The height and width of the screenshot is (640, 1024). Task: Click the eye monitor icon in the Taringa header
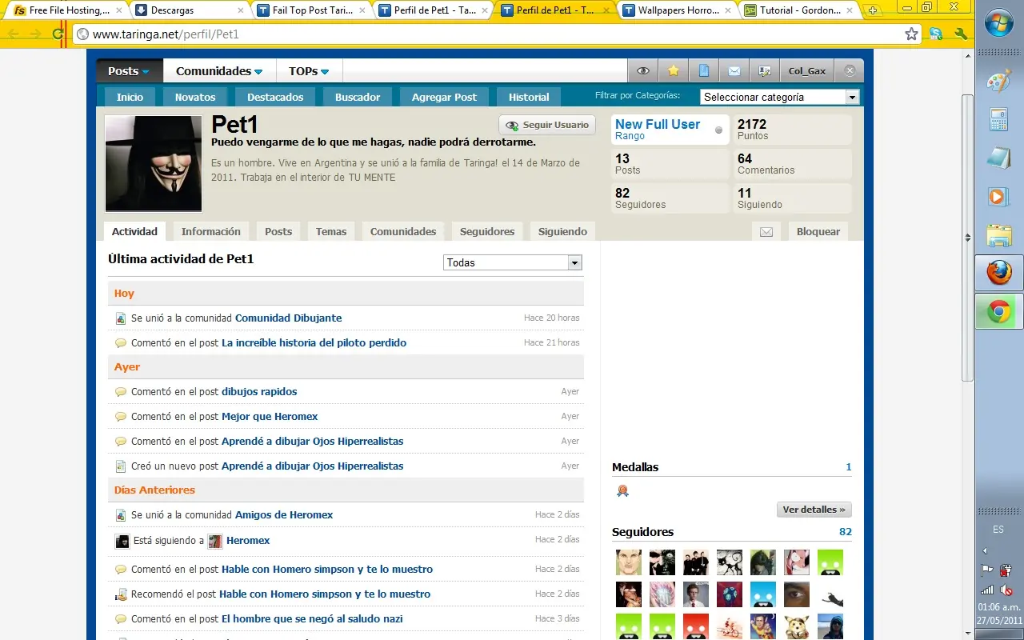tap(642, 70)
